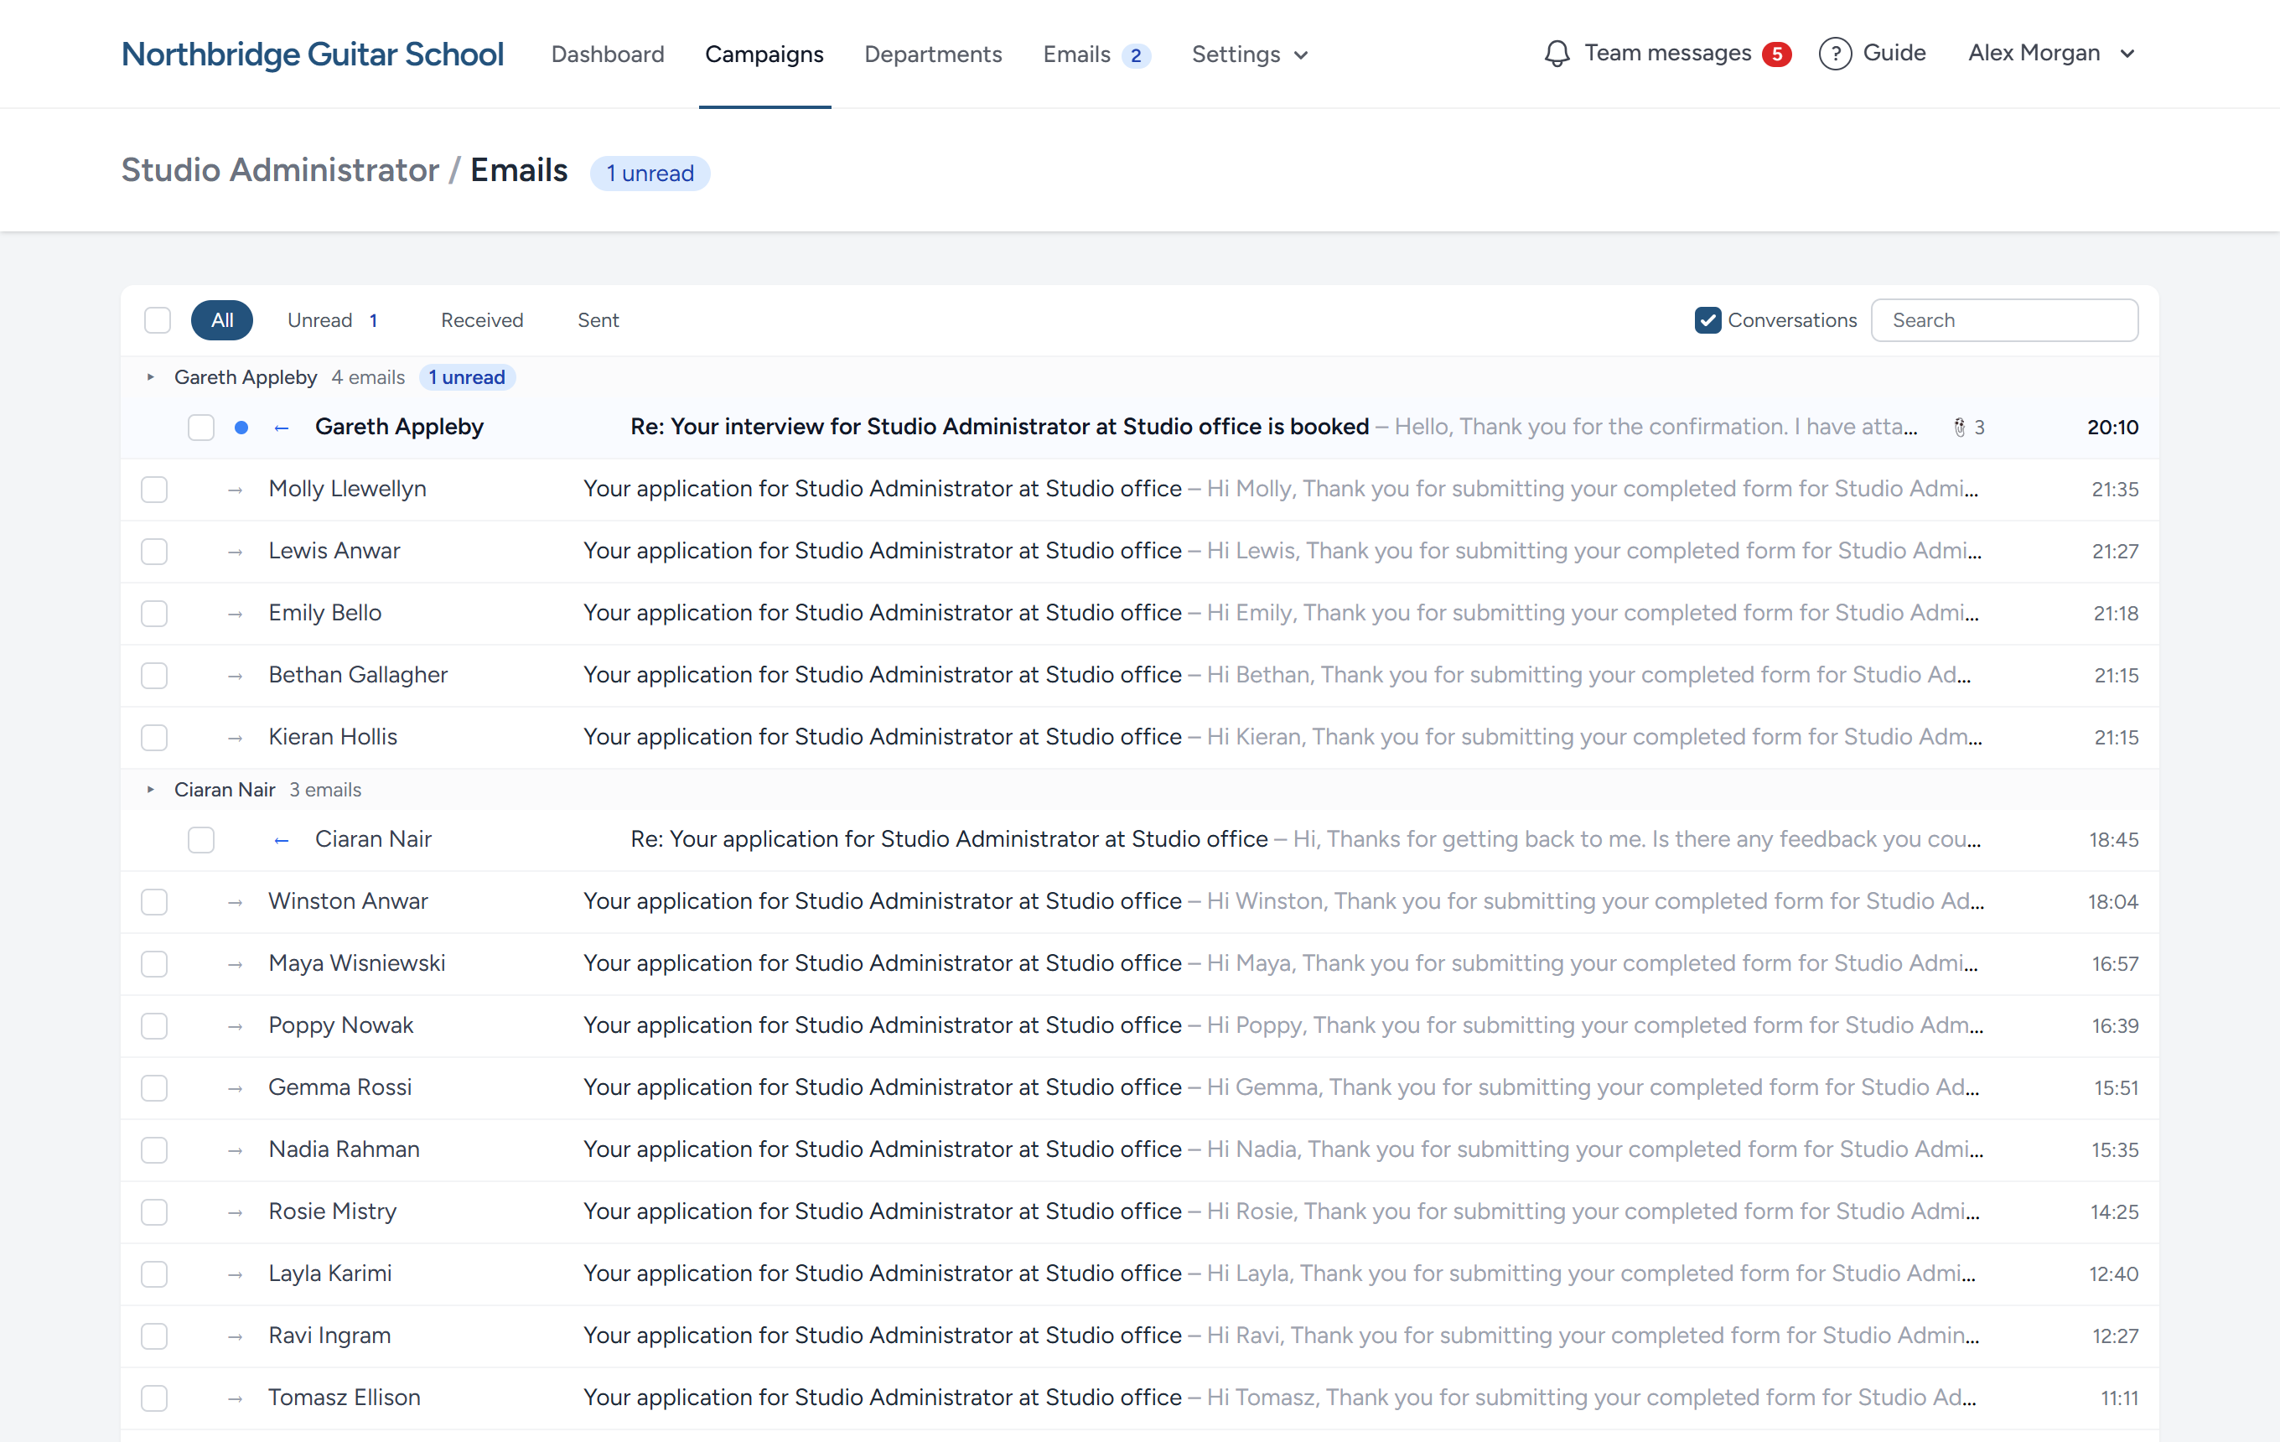
Task: Go to the Dashboard tab
Action: tap(608, 55)
